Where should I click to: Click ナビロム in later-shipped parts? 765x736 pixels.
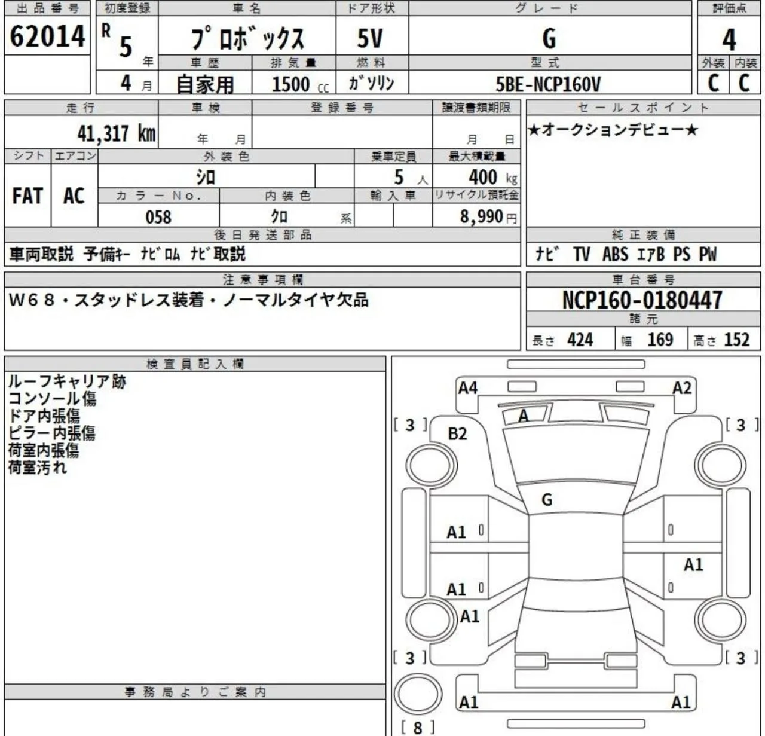pos(160,254)
